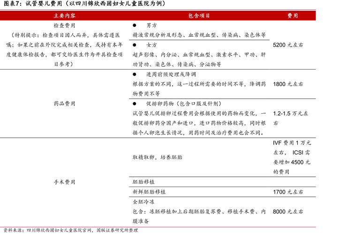Click the '药品费用' row label
The image size is (339, 235).
coord(64,103)
